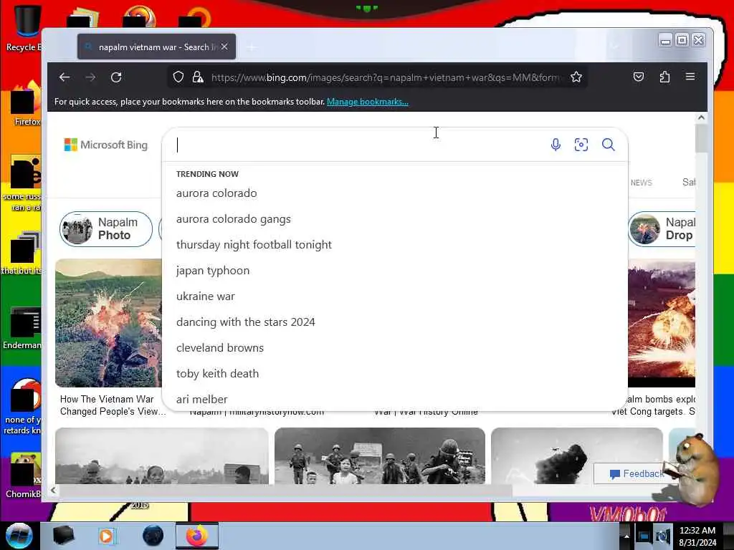Go to Microsoft Bing home logo
This screenshot has height=550, width=734.
pos(106,145)
